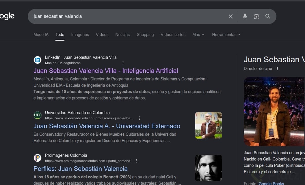Switch to the Shopping tab
Image resolution: width=305 pixels, height=185 pixels.
click(x=145, y=35)
